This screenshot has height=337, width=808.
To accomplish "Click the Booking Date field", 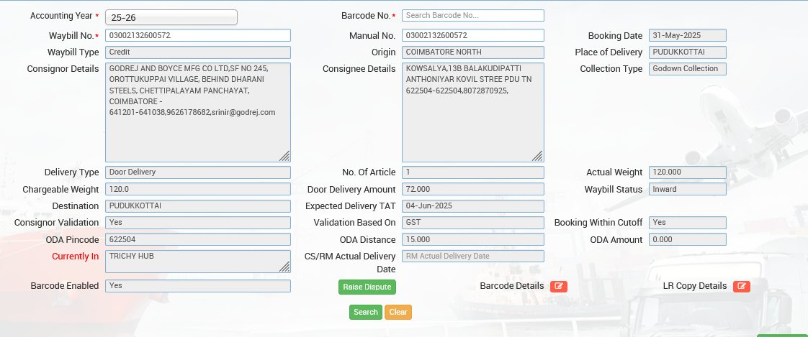I will (687, 35).
